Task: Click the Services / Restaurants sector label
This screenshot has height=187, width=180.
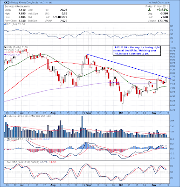Action: coord(17,7)
